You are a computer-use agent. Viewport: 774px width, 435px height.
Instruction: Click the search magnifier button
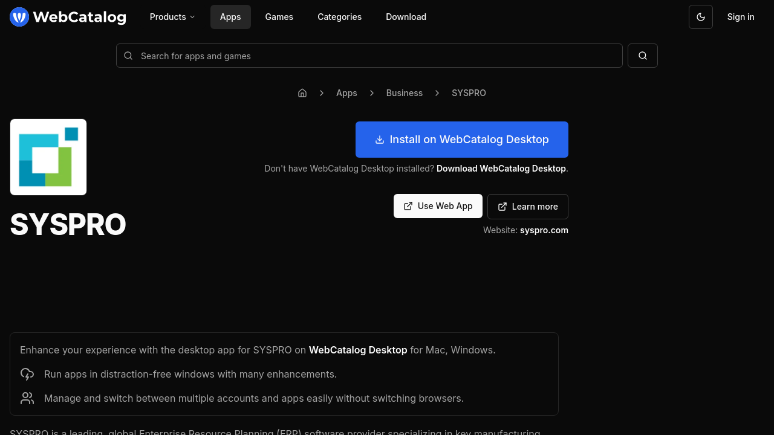pyautogui.click(x=642, y=56)
